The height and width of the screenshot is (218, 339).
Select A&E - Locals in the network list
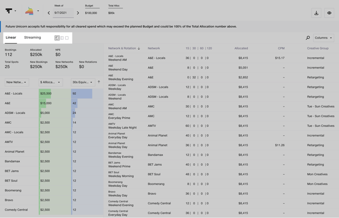coord(13,94)
